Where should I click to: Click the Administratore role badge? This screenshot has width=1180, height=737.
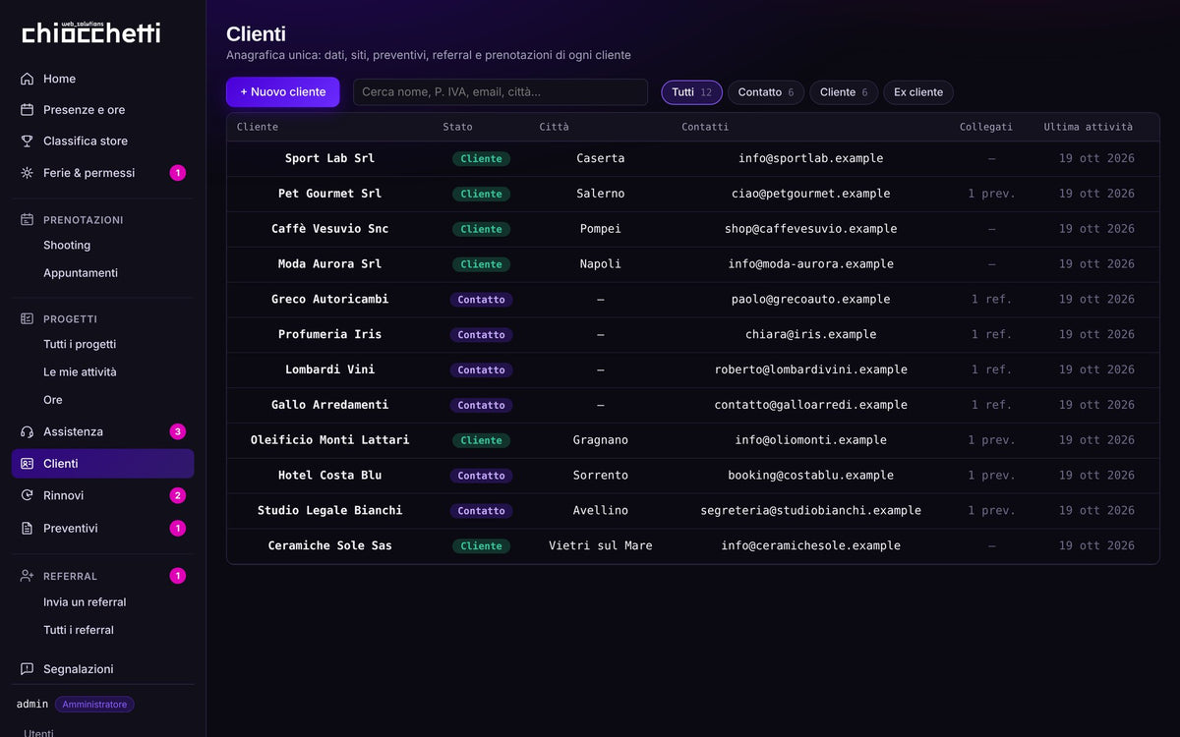click(94, 705)
